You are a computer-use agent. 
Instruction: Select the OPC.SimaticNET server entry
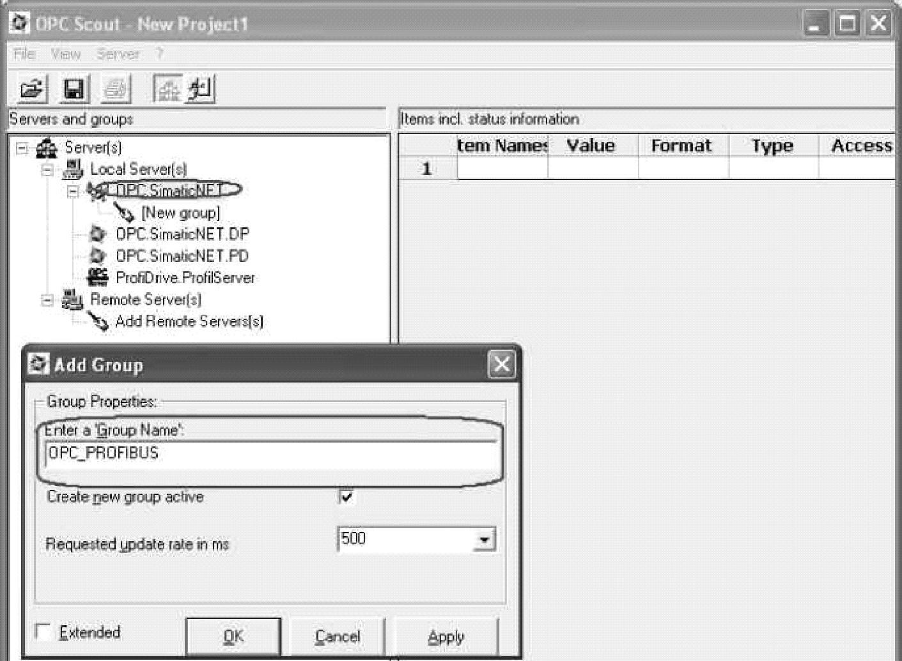click(169, 190)
